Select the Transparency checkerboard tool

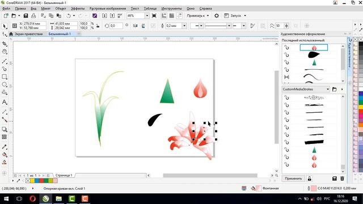pyautogui.click(x=5, y=137)
